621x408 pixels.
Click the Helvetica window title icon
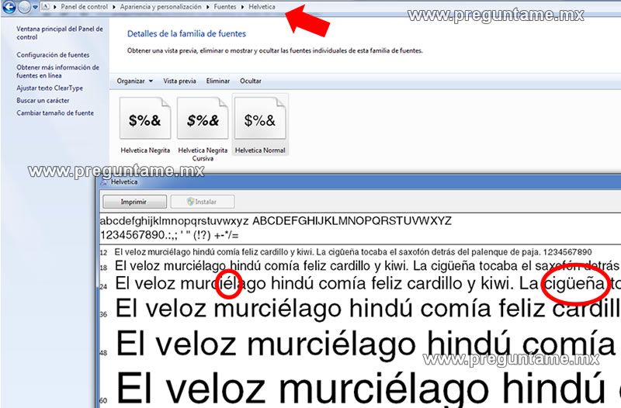tap(104, 182)
